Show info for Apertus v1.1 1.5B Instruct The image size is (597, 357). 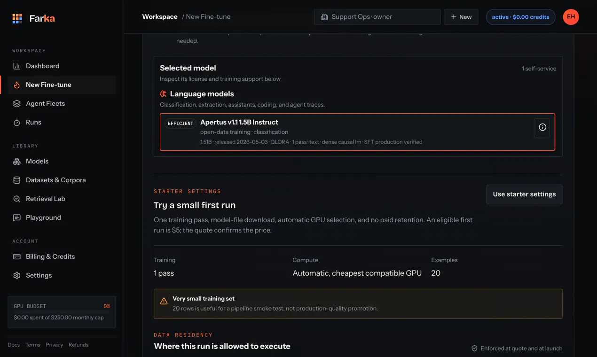542,127
